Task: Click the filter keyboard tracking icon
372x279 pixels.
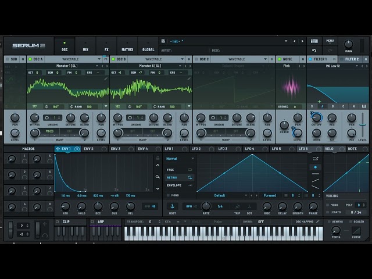Action: [x=364, y=106]
